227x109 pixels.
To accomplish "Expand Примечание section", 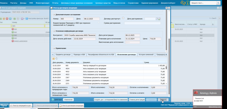I will coord(54,48).
